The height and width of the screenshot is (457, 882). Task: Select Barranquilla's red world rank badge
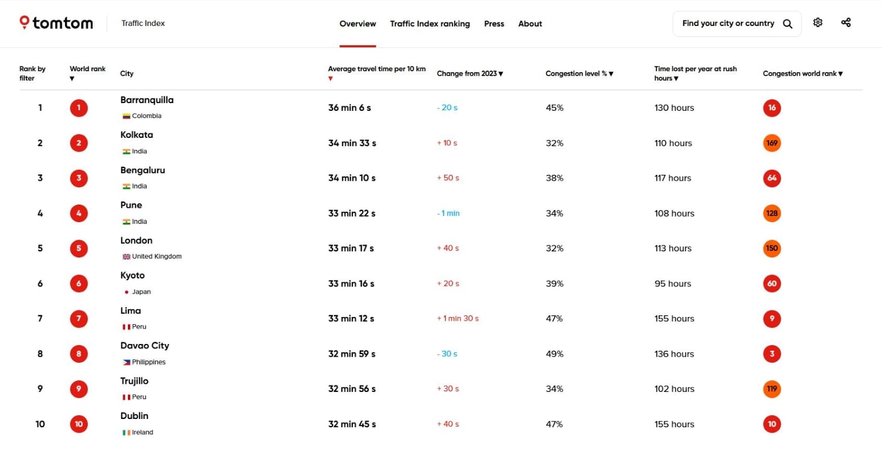tap(79, 107)
